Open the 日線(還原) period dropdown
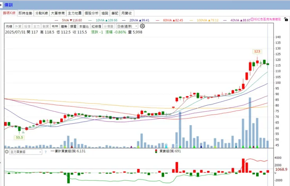The width and height of the screenshot is (290, 186). [x=127, y=26]
